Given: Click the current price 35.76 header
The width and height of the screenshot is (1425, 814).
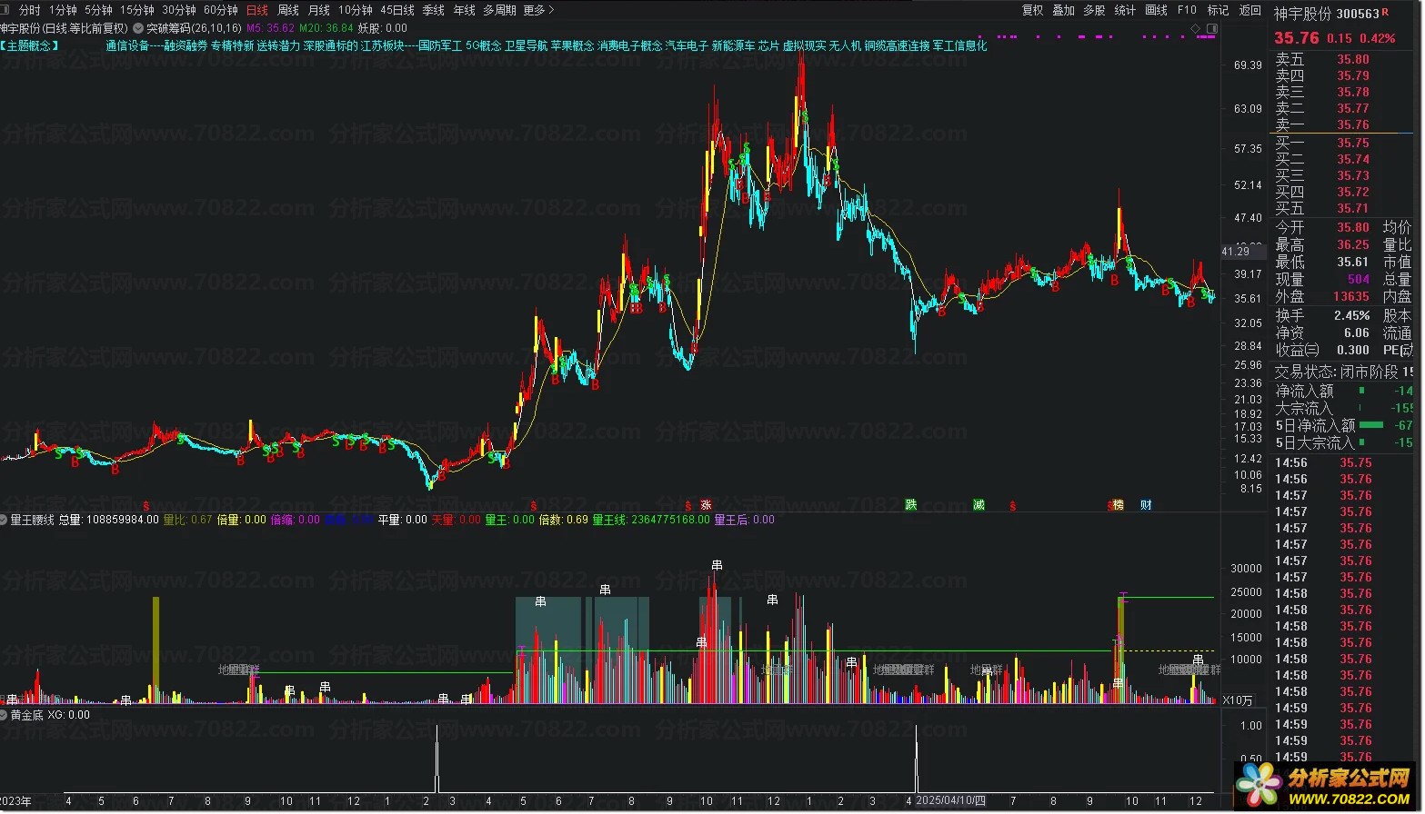Looking at the screenshot, I should pos(1297,38).
